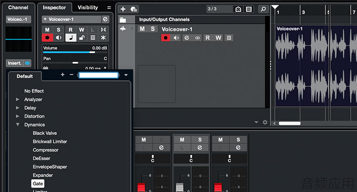The height and width of the screenshot is (192, 357).
Task: Focus the plugin search field
Action: (99, 75)
